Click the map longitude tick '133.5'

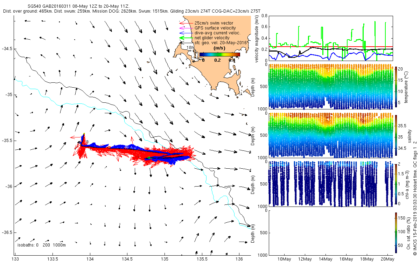(52, 259)
